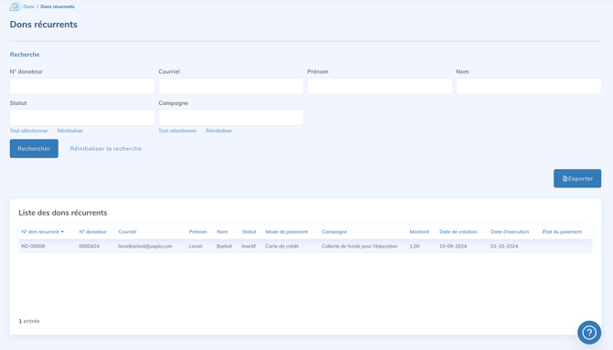
Task: Sort the list by Date de création
Action: [458, 231]
